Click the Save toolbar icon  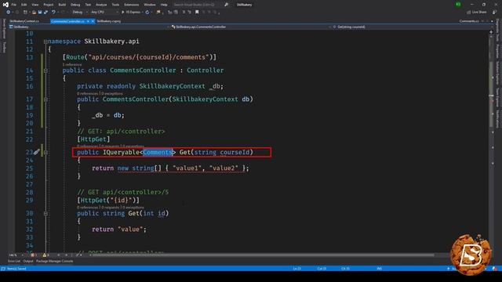pyautogui.click(x=40, y=13)
